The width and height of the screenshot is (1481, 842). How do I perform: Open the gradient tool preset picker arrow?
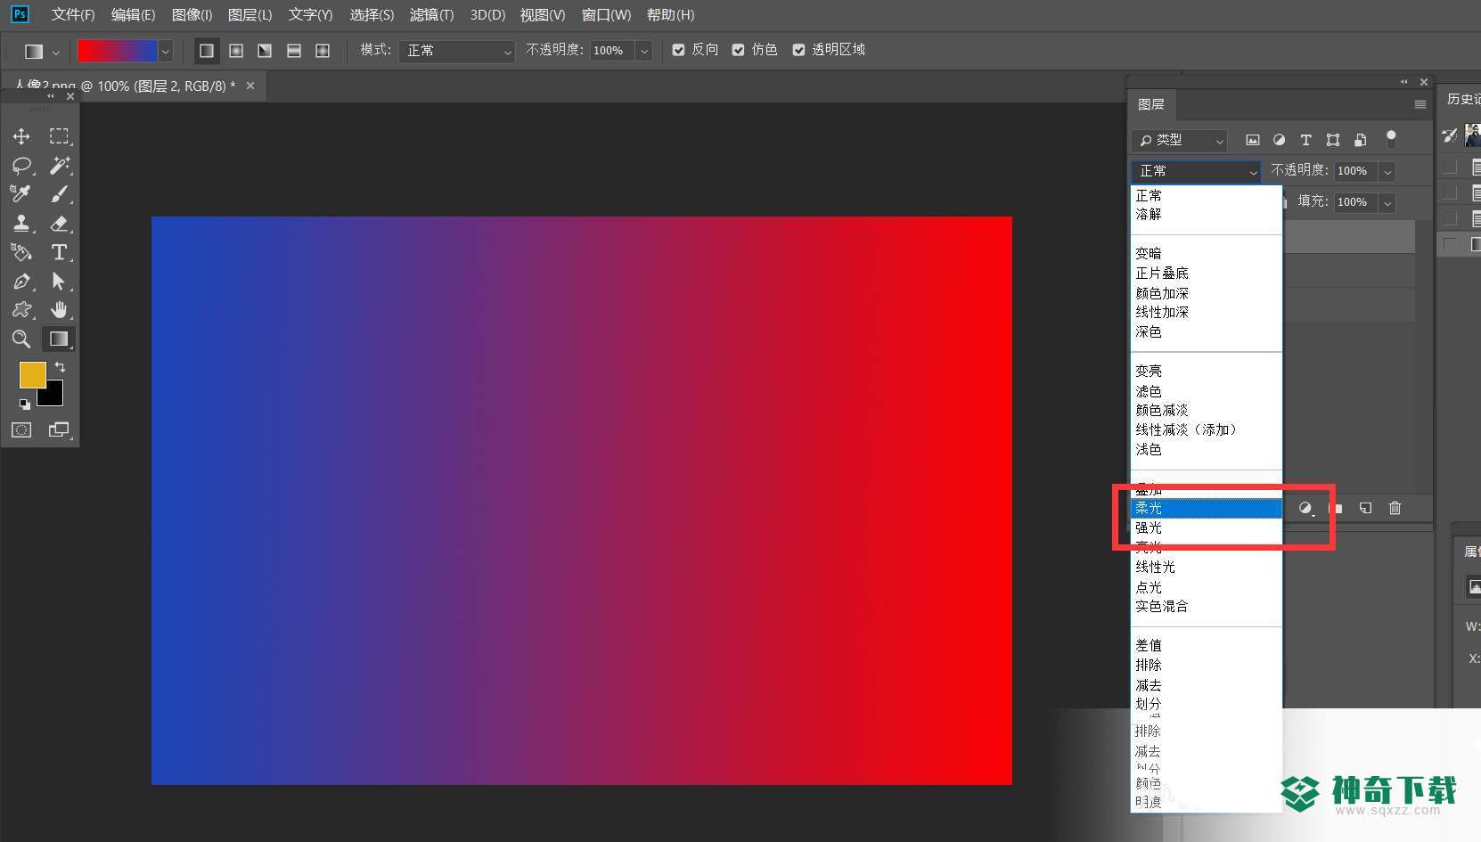tap(55, 52)
